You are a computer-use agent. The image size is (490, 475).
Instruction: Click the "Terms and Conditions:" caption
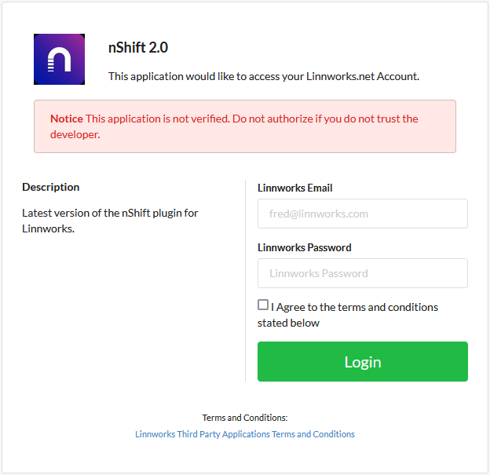[245, 418]
